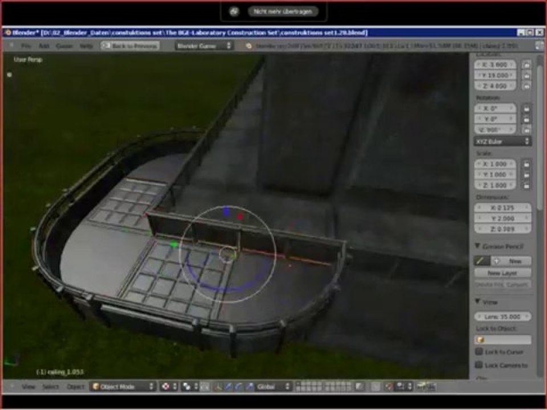This screenshot has width=547, height=410.
Task: Open the Help menu
Action: click(86, 46)
